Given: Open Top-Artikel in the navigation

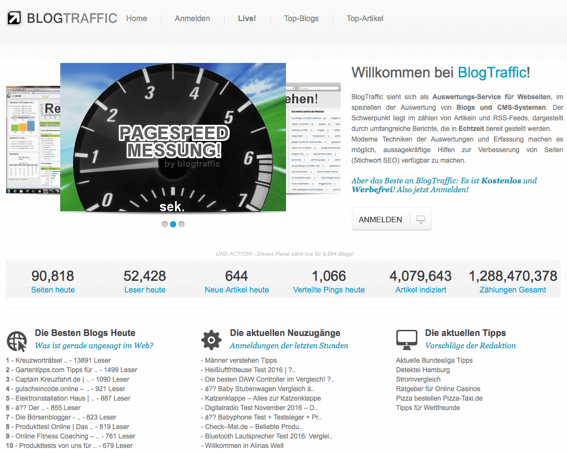Looking at the screenshot, I should click(365, 18).
